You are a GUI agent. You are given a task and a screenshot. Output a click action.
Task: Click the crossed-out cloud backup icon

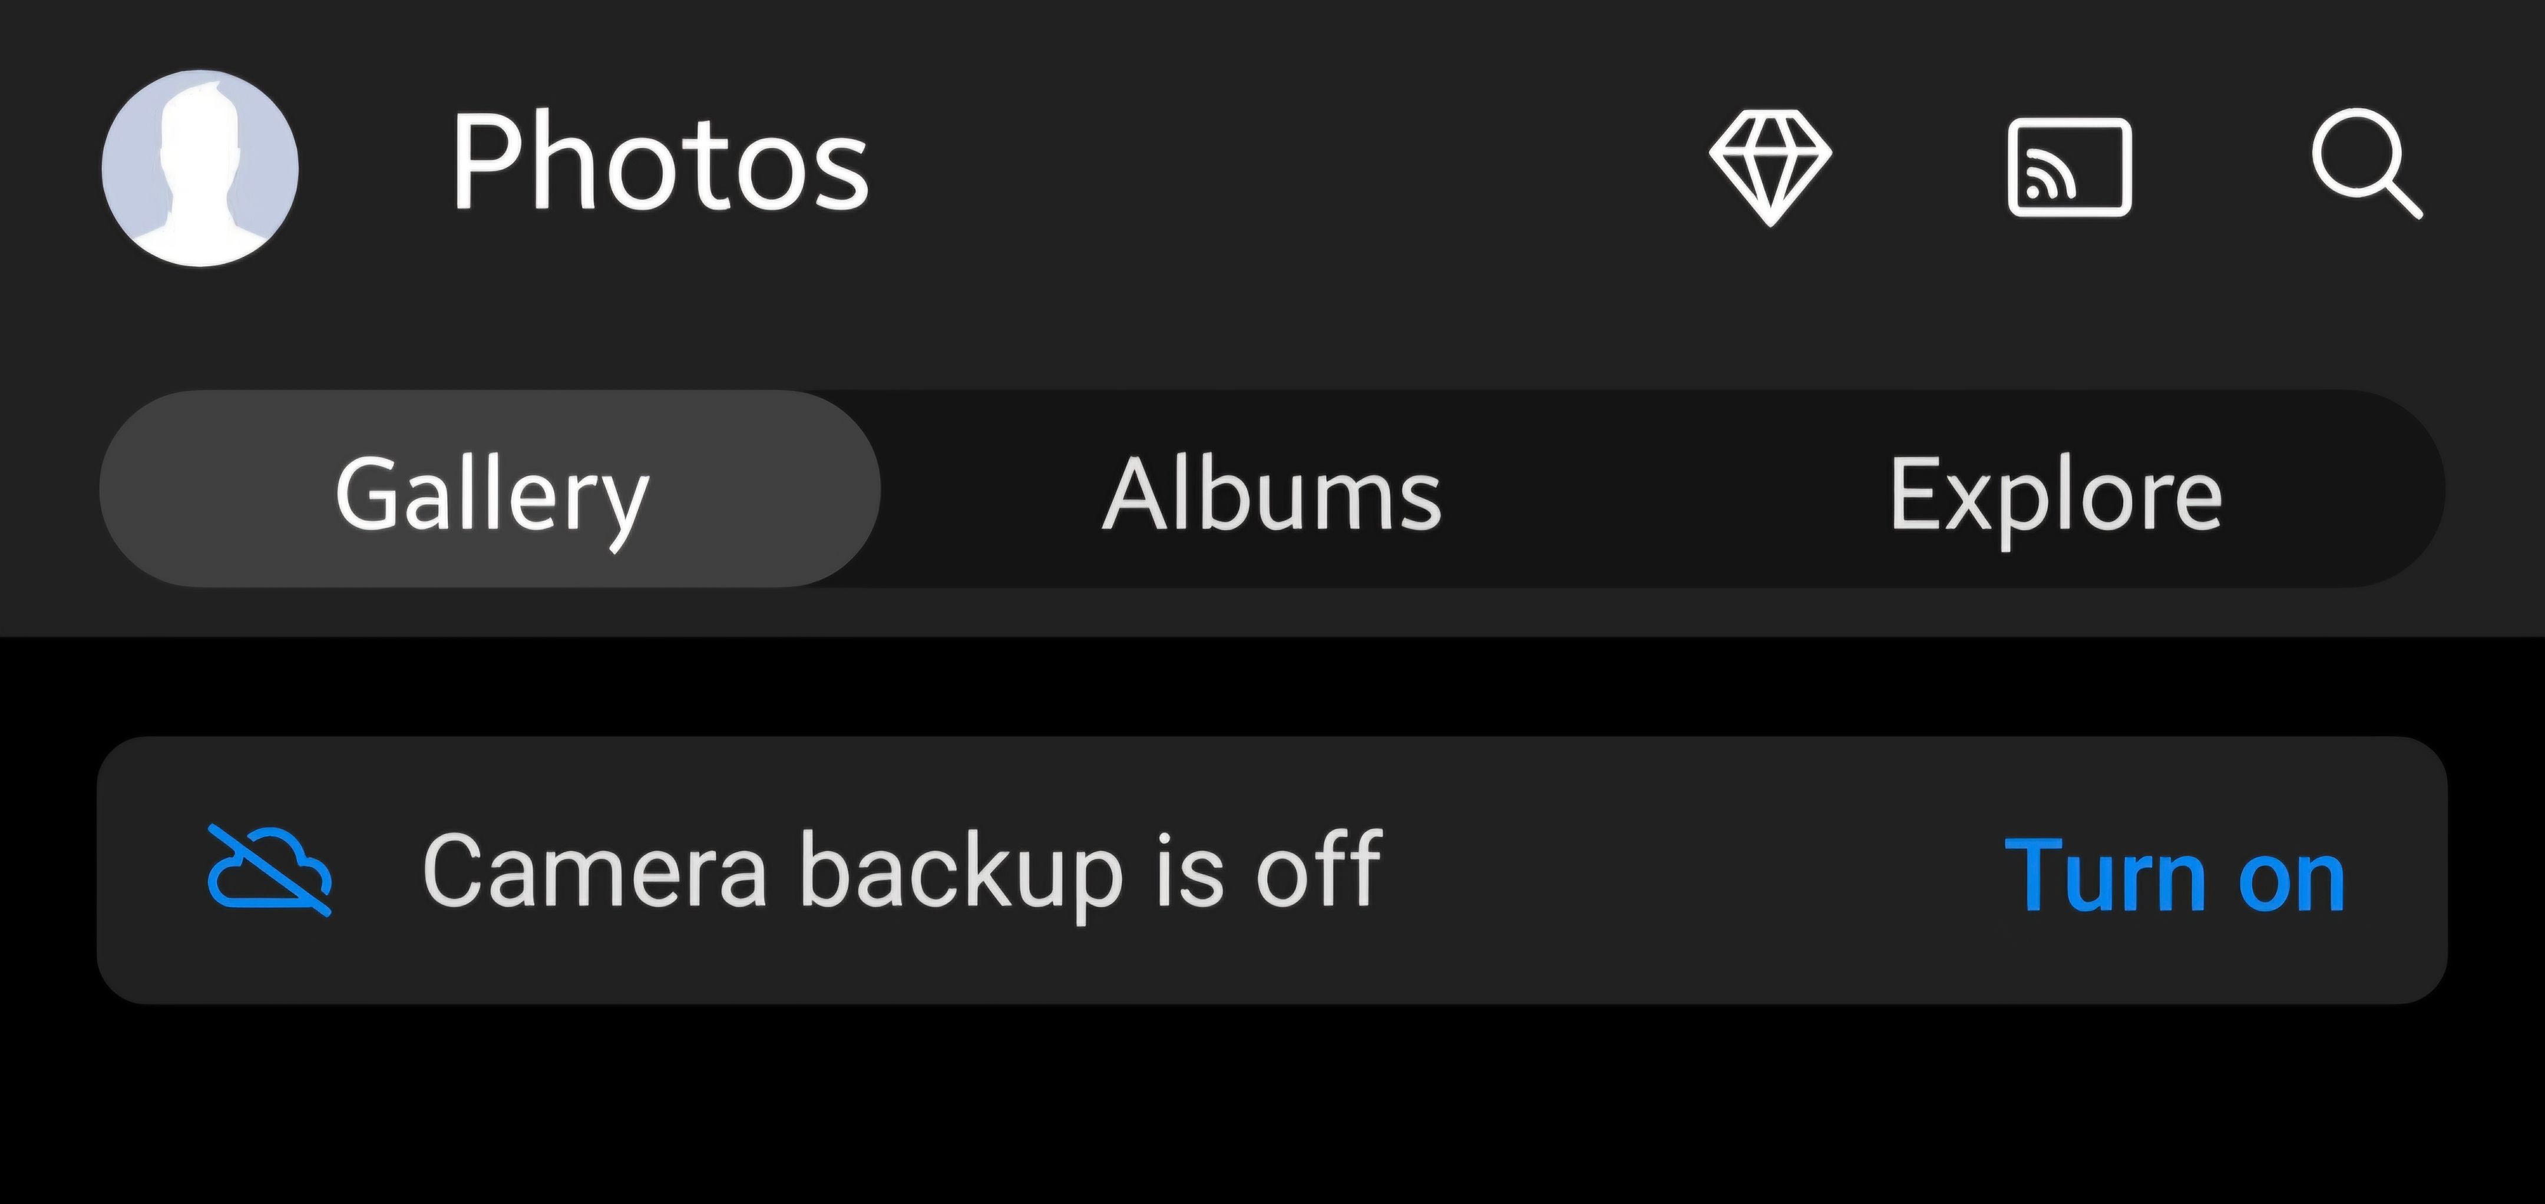(270, 871)
